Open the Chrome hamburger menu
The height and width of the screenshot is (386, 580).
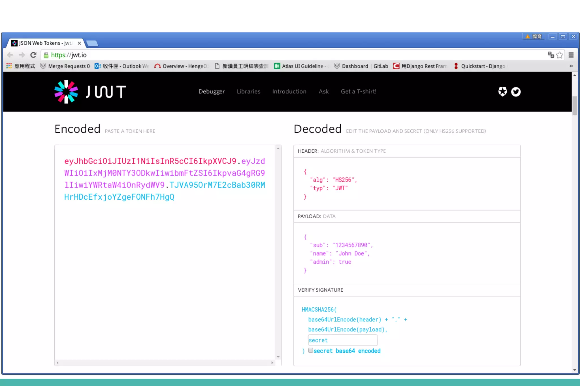coord(571,55)
